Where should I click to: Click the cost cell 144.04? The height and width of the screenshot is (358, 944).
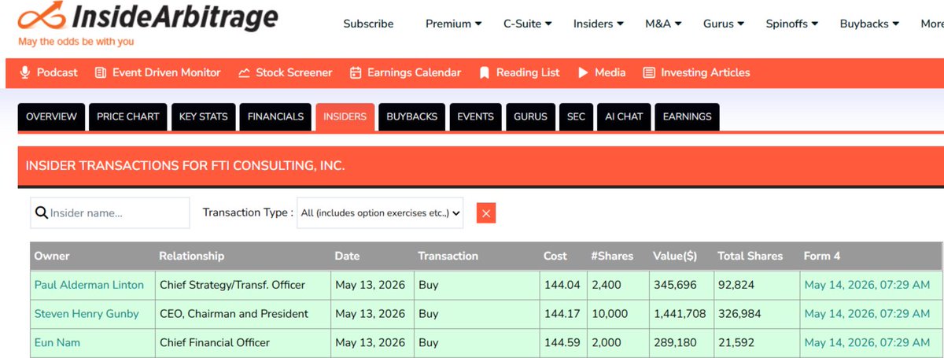tap(562, 284)
